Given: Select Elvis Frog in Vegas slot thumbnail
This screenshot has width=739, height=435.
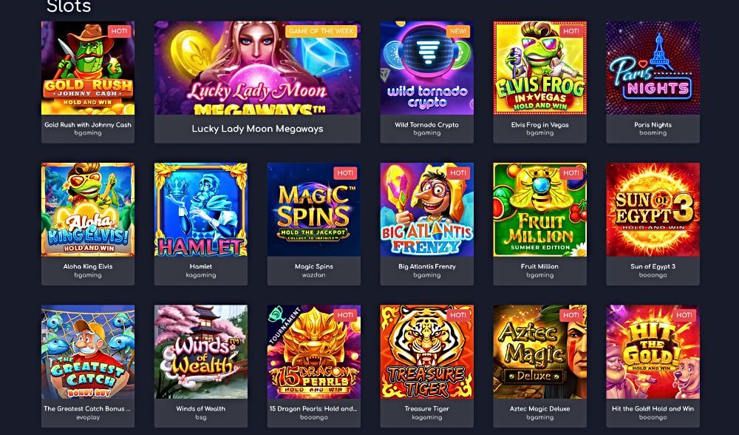Looking at the screenshot, I should [x=540, y=68].
